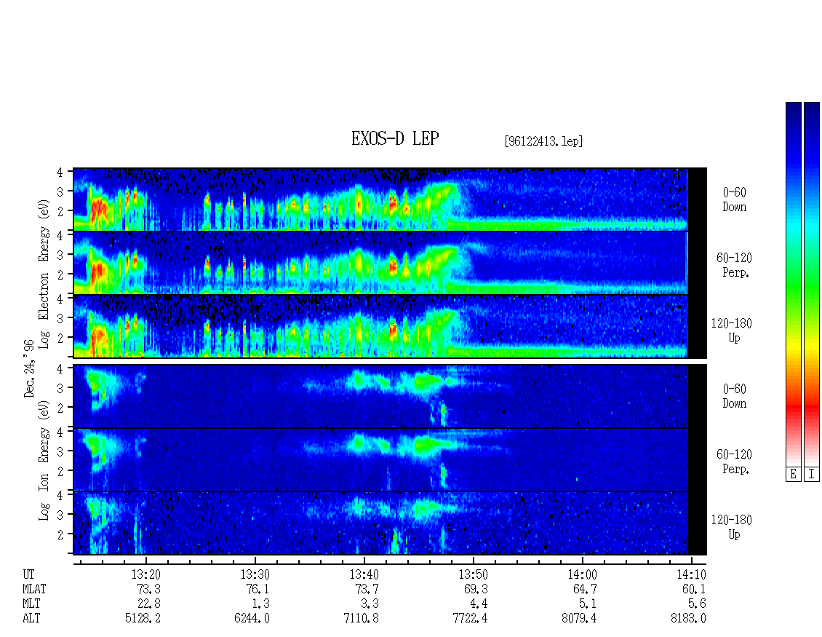
Task: Click the 60-120 Perp. label beside electron panels
Action: pos(734,265)
